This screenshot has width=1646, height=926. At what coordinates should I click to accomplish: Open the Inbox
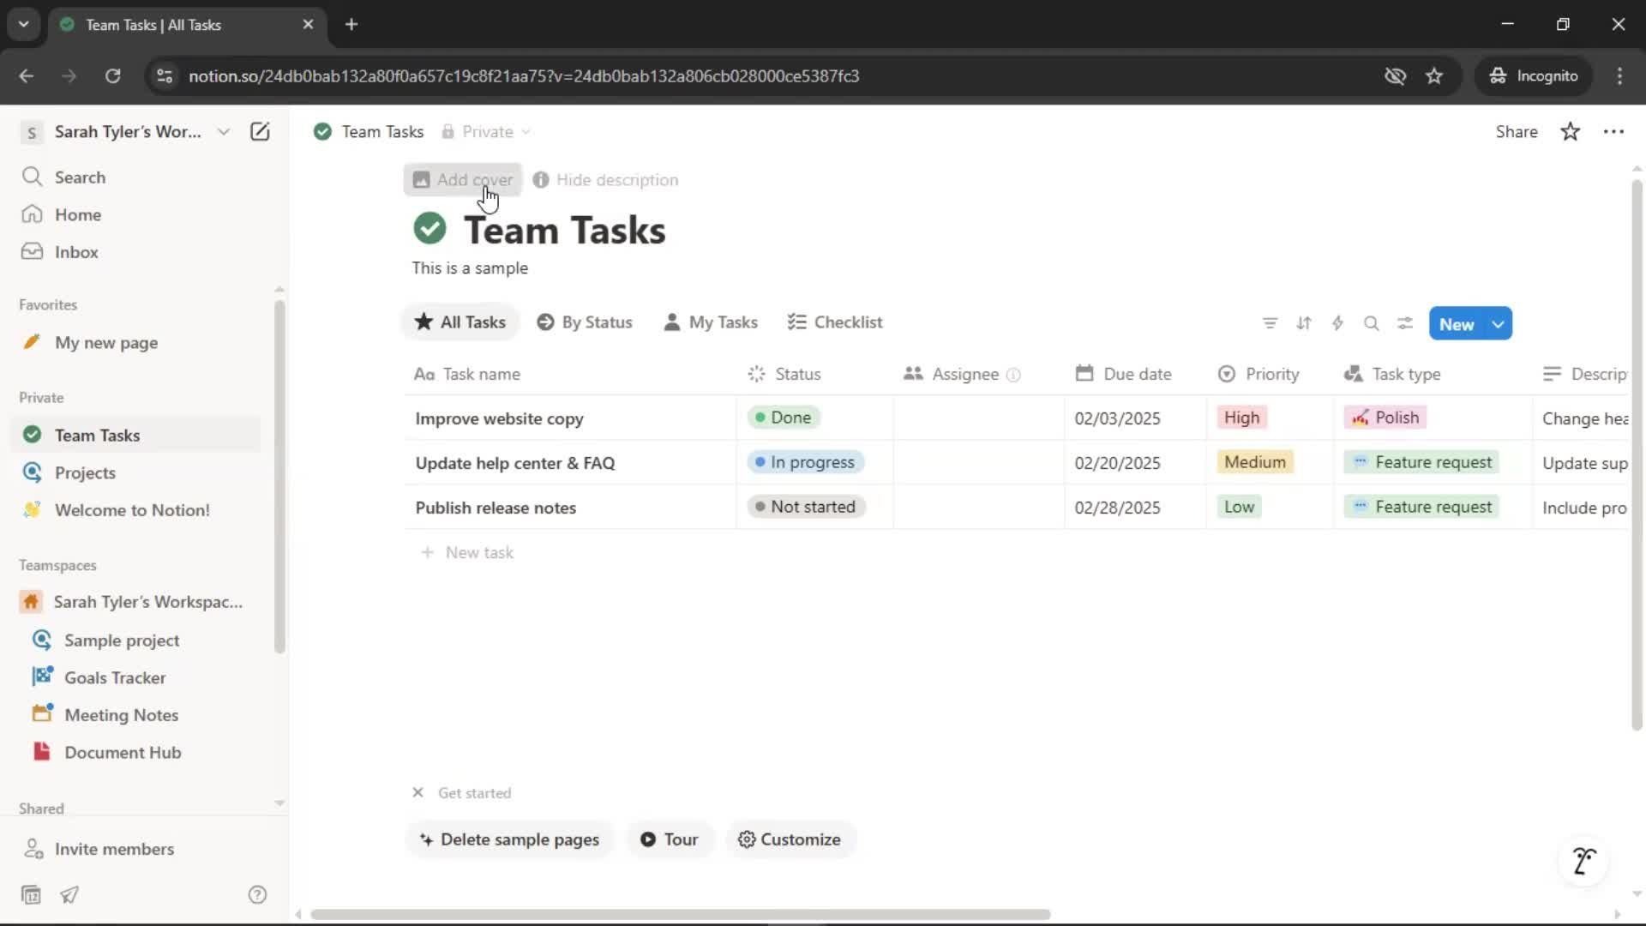(76, 252)
